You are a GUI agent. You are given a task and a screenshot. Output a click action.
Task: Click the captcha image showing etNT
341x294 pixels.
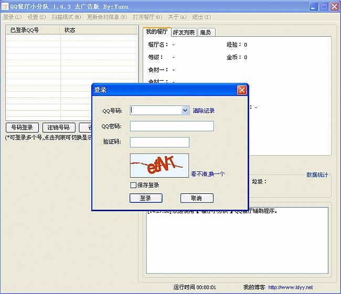click(159, 166)
